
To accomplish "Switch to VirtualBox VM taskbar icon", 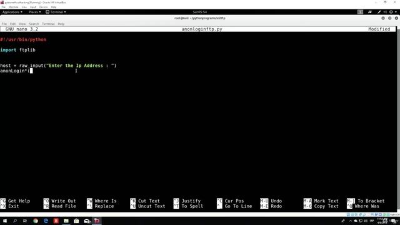I will (x=97, y=221).
